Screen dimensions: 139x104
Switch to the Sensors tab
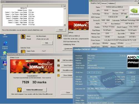tap(104, 3)
